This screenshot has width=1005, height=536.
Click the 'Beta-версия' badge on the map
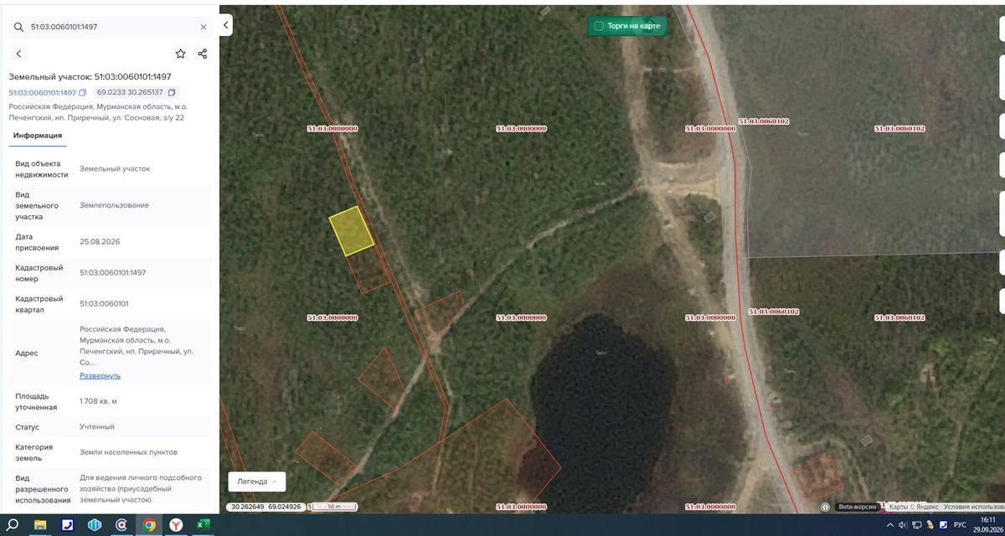coord(858,507)
